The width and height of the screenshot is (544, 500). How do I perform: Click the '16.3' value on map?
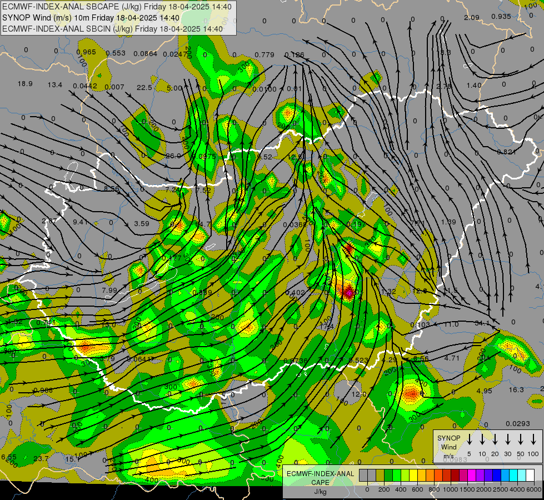516,389
